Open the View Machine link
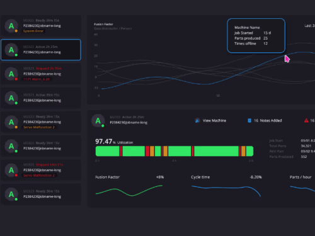315x236 pixels. coord(214,121)
